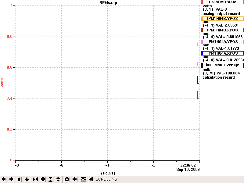Click the SCROLLING status label
Screen dimensions: 244x183
point(106,179)
